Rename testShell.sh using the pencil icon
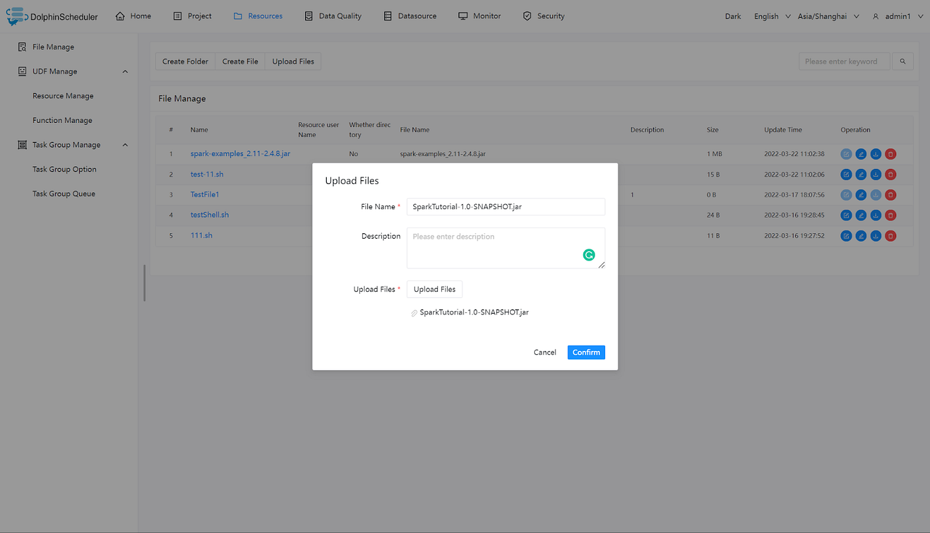This screenshot has width=930, height=533. point(861,215)
